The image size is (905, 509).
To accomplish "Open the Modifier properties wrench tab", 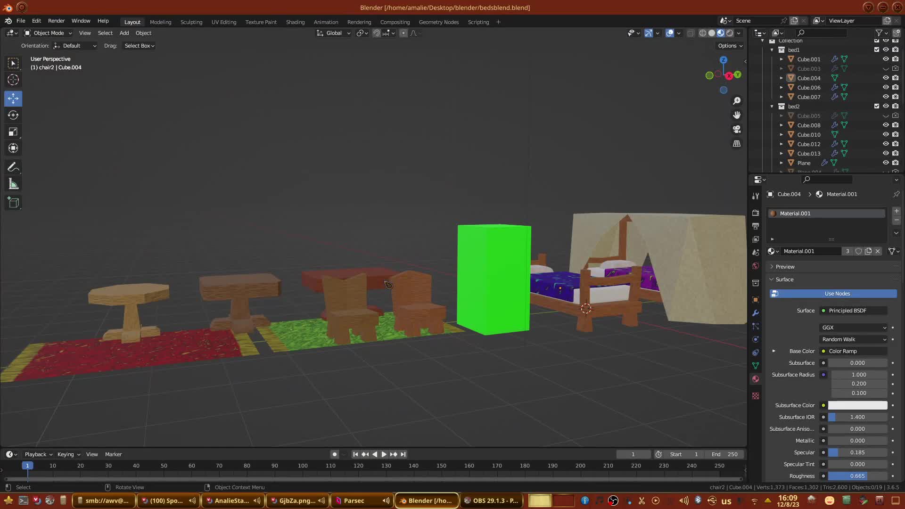I will pos(756,313).
